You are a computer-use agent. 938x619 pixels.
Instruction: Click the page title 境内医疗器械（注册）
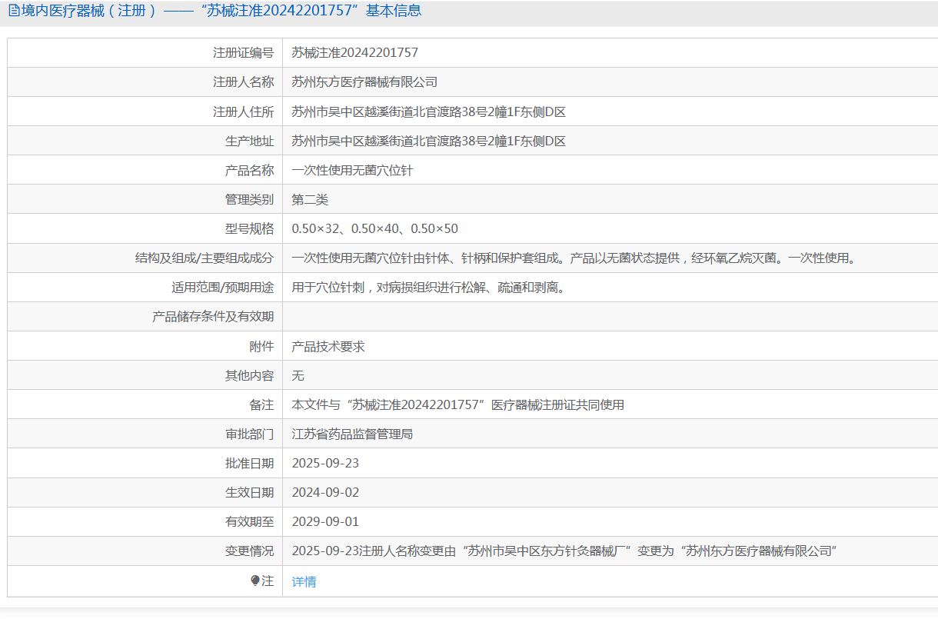(89, 11)
